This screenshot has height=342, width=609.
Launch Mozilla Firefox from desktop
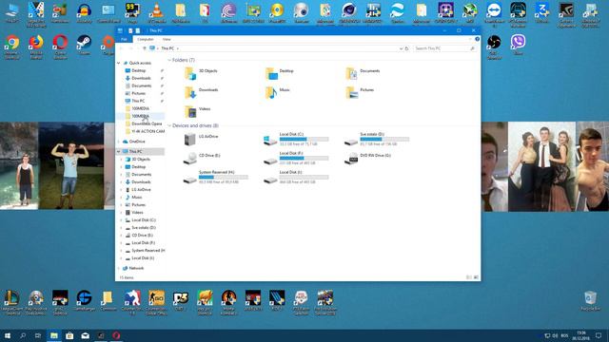coord(36,47)
